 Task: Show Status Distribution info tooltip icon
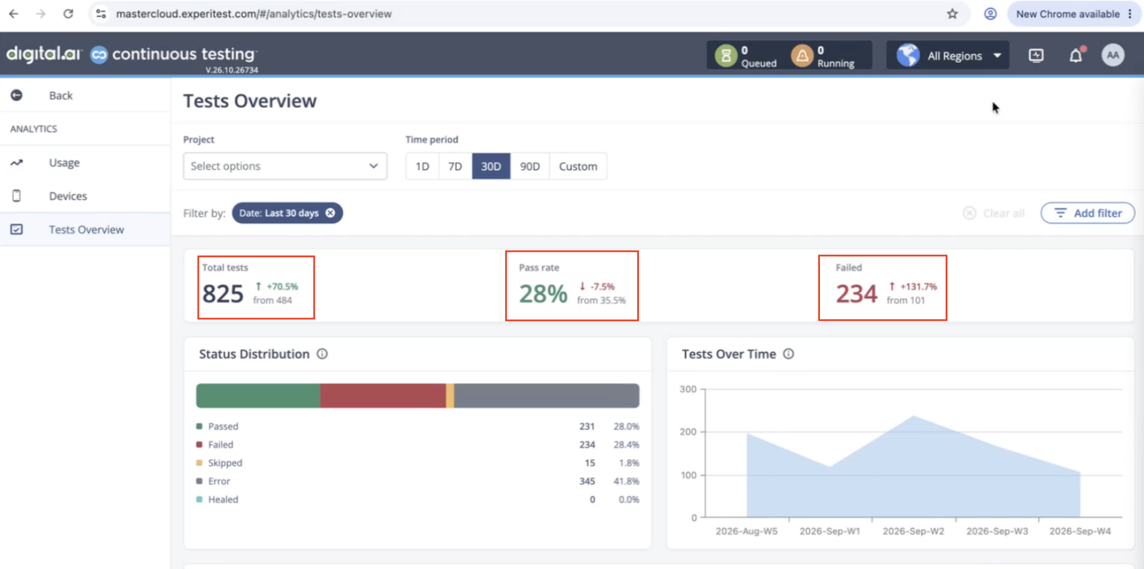tap(322, 354)
